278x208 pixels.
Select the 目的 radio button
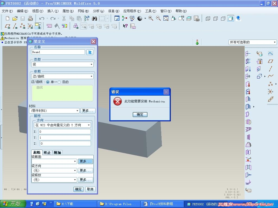pyautogui.click(x=59, y=82)
